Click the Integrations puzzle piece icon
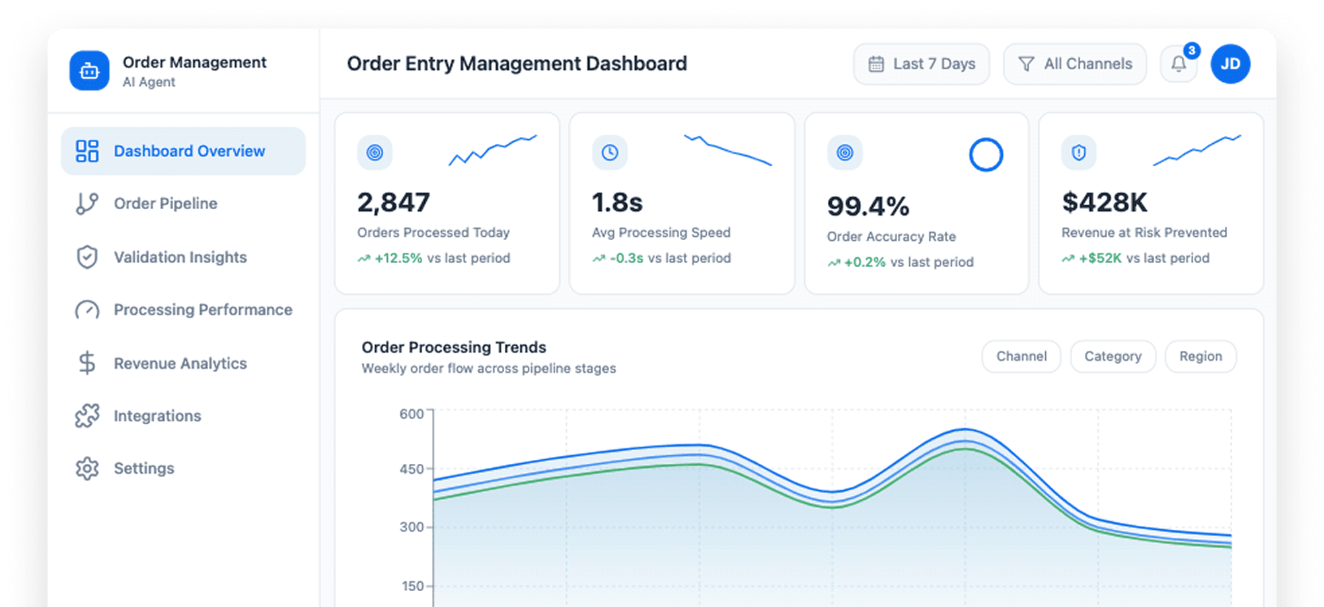1324x607 pixels. 87,416
